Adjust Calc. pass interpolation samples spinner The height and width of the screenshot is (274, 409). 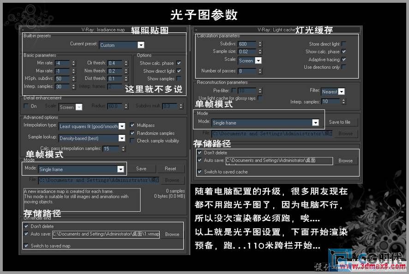click(123, 149)
